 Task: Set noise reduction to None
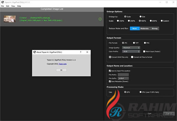(135, 28)
